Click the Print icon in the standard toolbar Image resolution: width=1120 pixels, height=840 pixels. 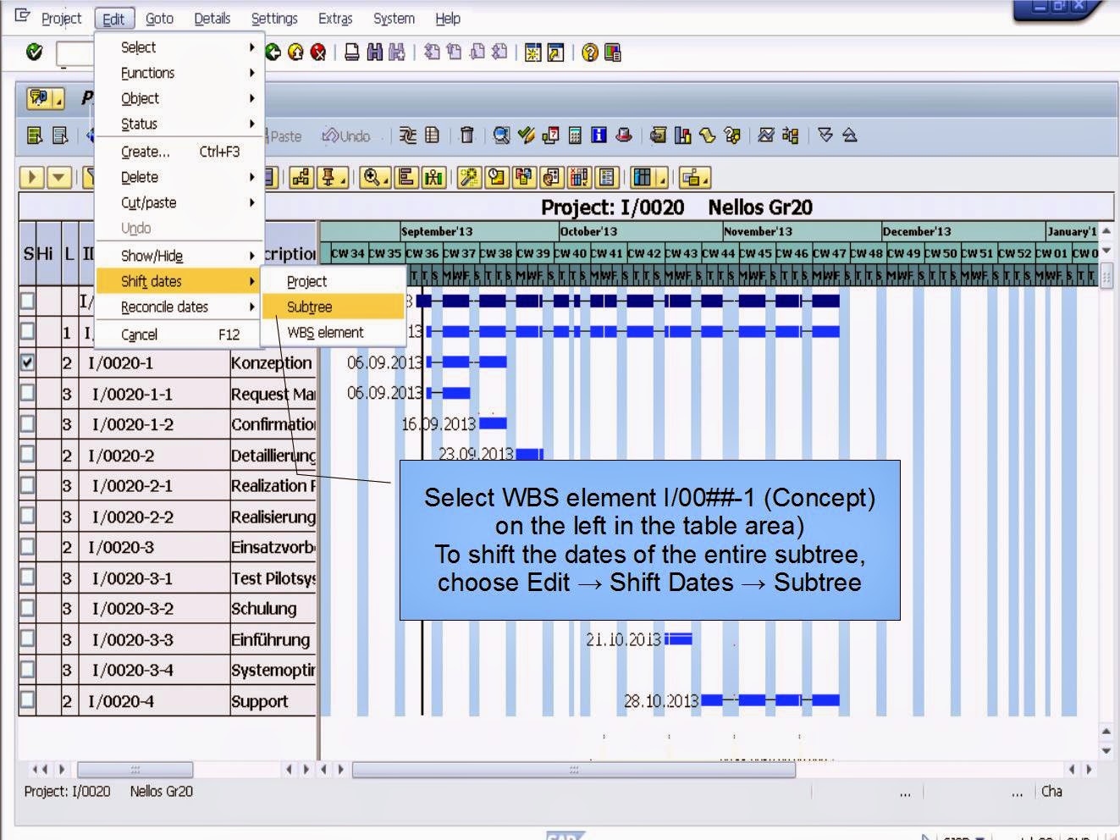coord(352,52)
